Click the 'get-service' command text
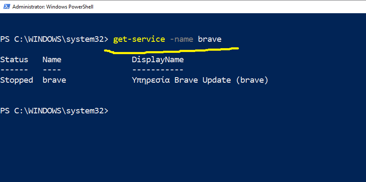366x182 pixels. [139, 39]
